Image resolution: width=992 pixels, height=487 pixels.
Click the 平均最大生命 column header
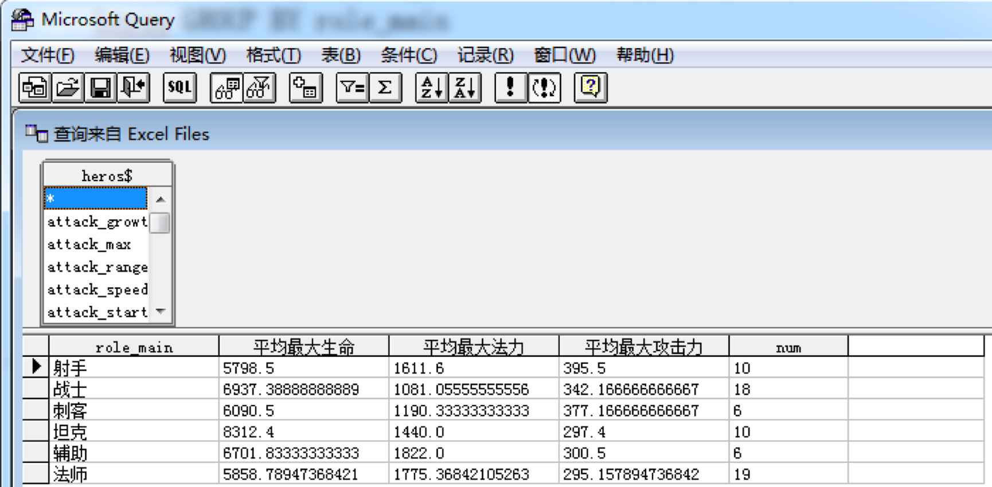(x=303, y=347)
